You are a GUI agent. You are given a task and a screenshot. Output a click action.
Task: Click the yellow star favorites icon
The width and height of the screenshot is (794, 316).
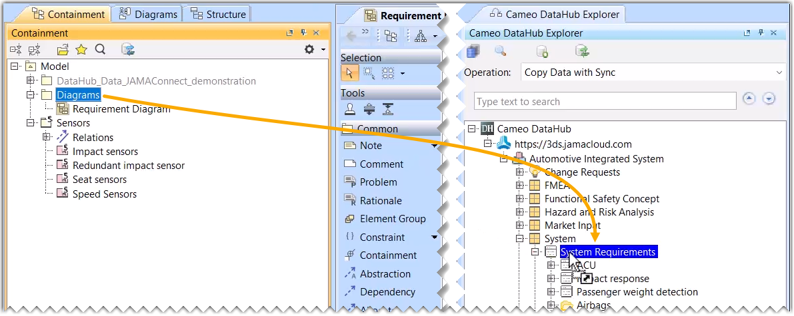pyautogui.click(x=81, y=49)
